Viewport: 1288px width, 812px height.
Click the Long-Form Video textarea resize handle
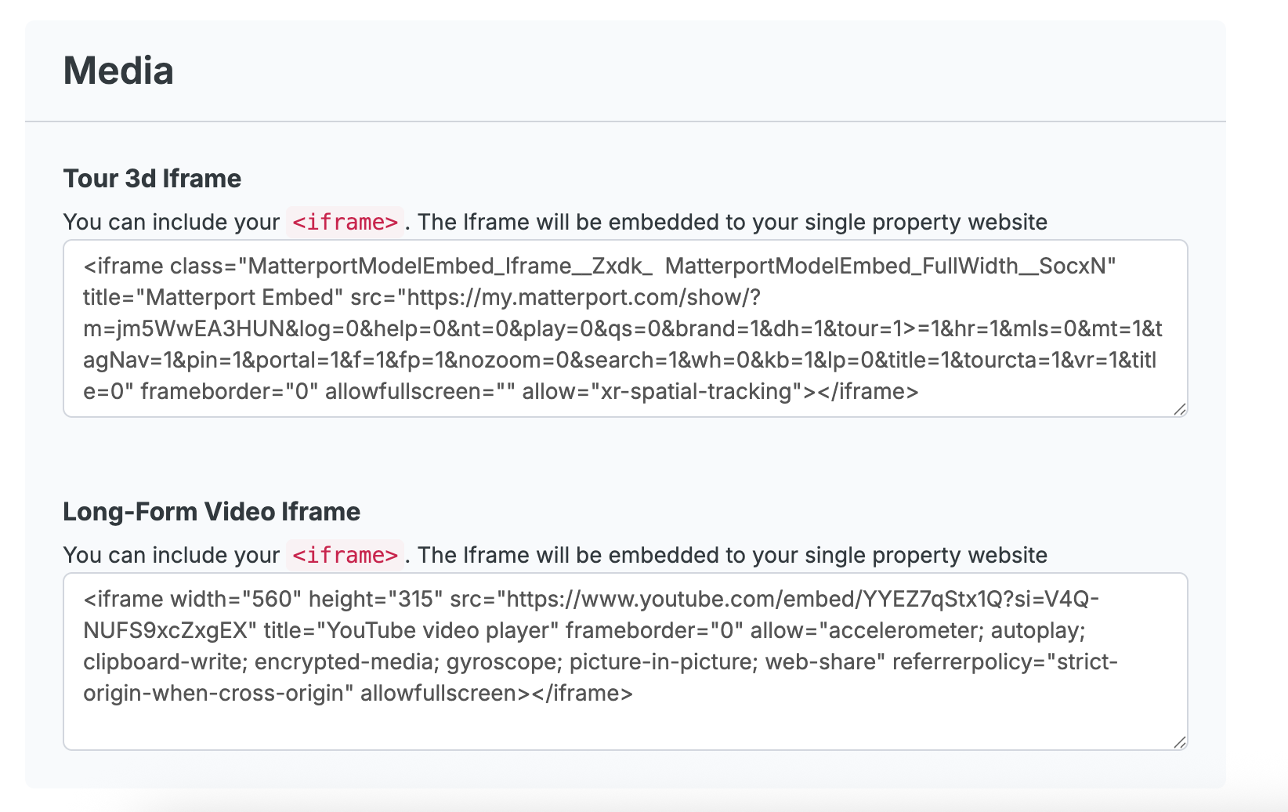click(x=1180, y=742)
